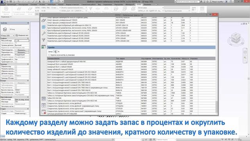Click the save icon in quick access toolbar
Image resolution: width=250 pixels, height=141 pixels.
11,2
